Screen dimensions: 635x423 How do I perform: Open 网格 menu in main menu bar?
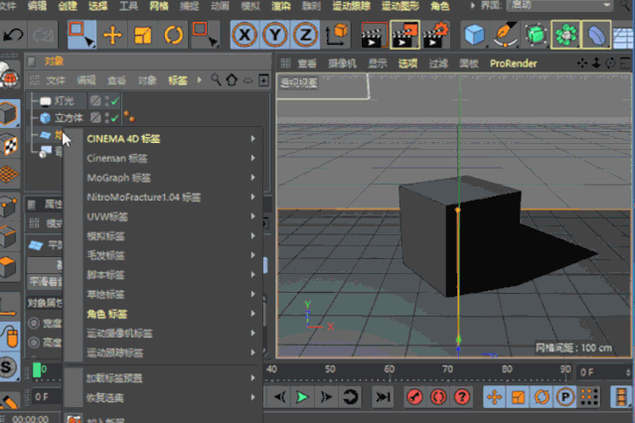point(159,6)
